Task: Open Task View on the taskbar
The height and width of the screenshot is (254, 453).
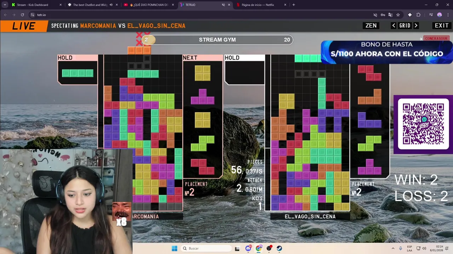Action: point(237,248)
